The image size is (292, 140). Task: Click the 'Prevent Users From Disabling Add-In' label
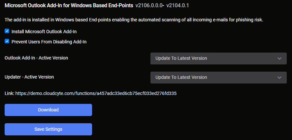coord(49,42)
